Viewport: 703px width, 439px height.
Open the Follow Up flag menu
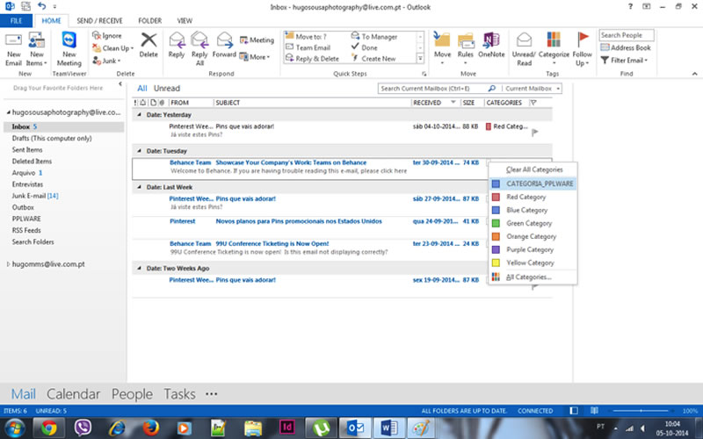(x=583, y=49)
